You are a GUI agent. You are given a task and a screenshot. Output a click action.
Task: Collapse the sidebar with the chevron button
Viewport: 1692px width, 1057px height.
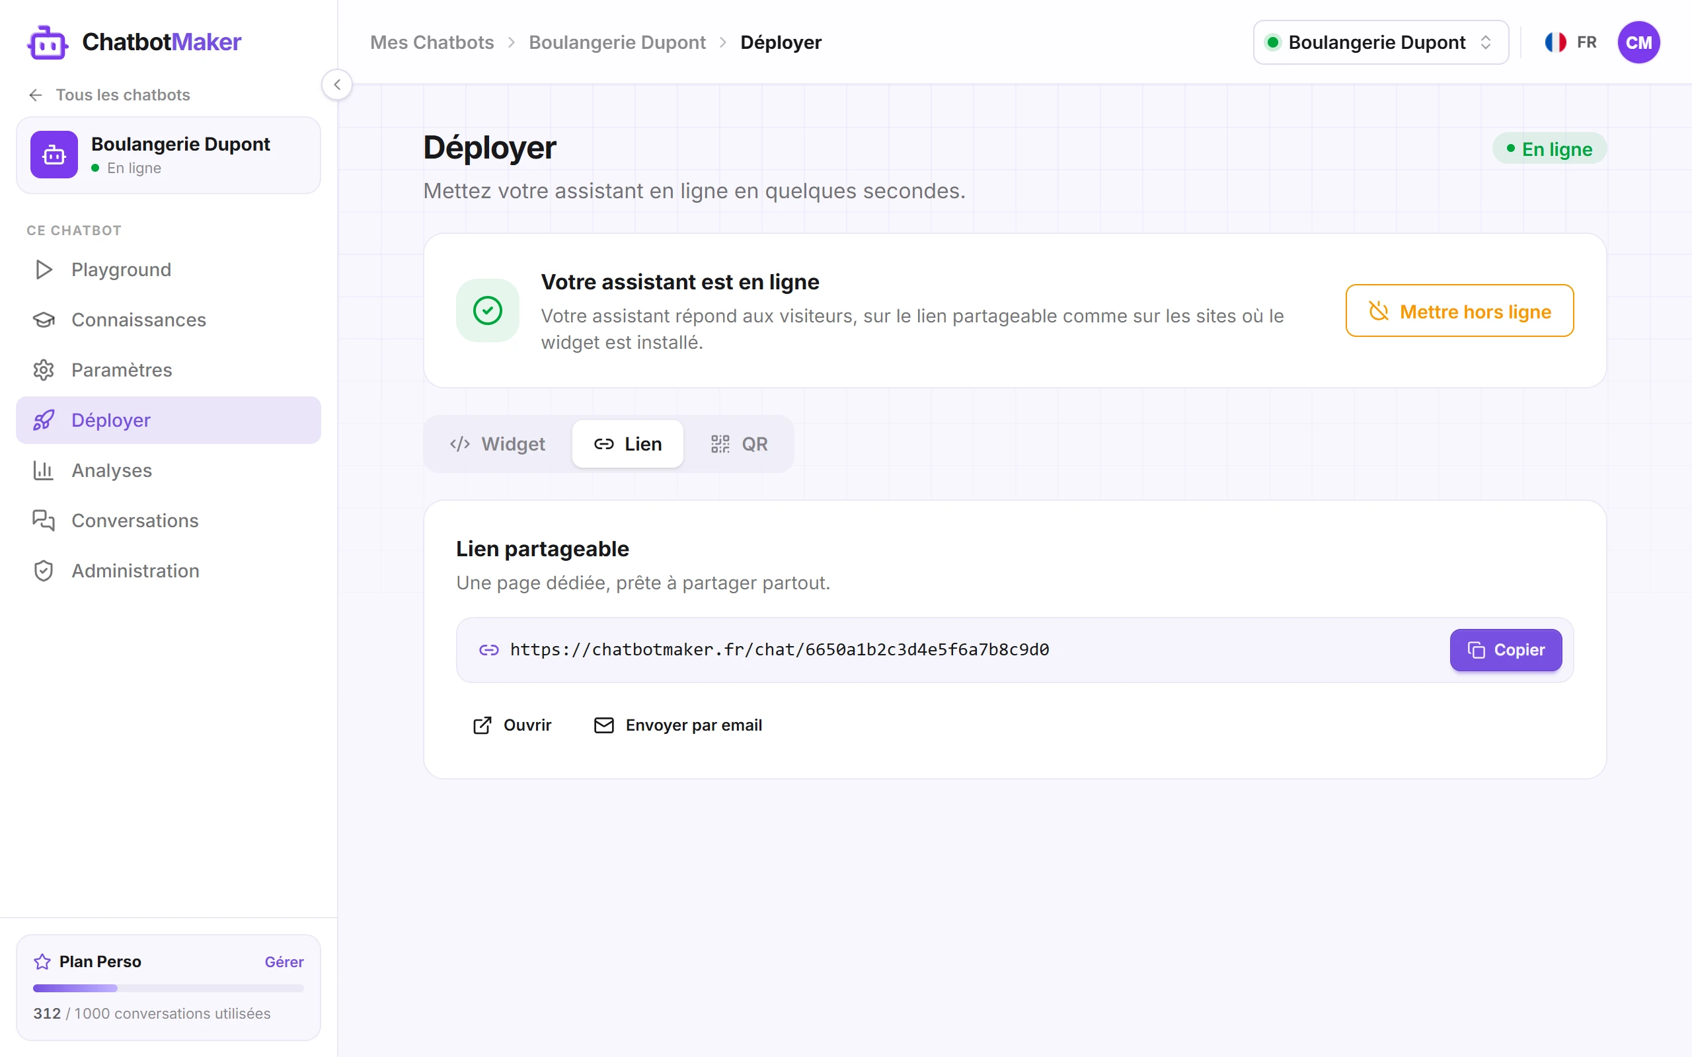pos(337,85)
